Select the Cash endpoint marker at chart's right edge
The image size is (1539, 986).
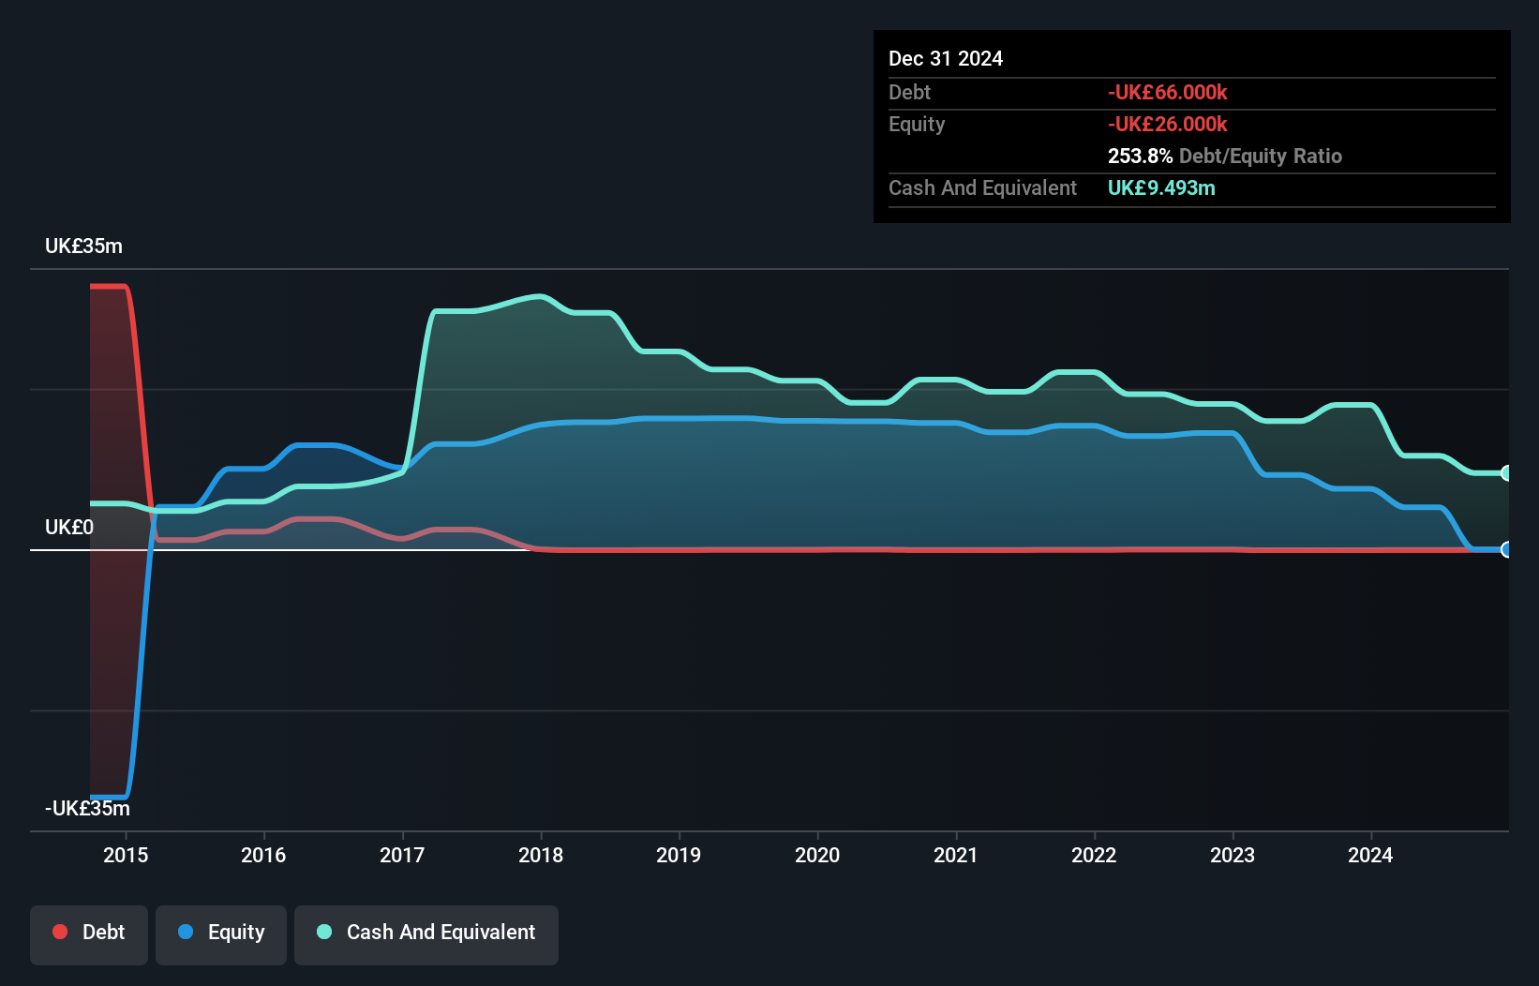(1506, 473)
